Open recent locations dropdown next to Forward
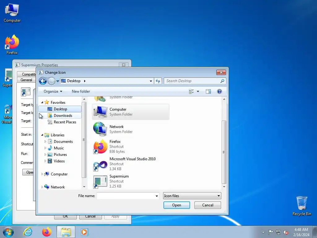317x238 pixels. 58,81
